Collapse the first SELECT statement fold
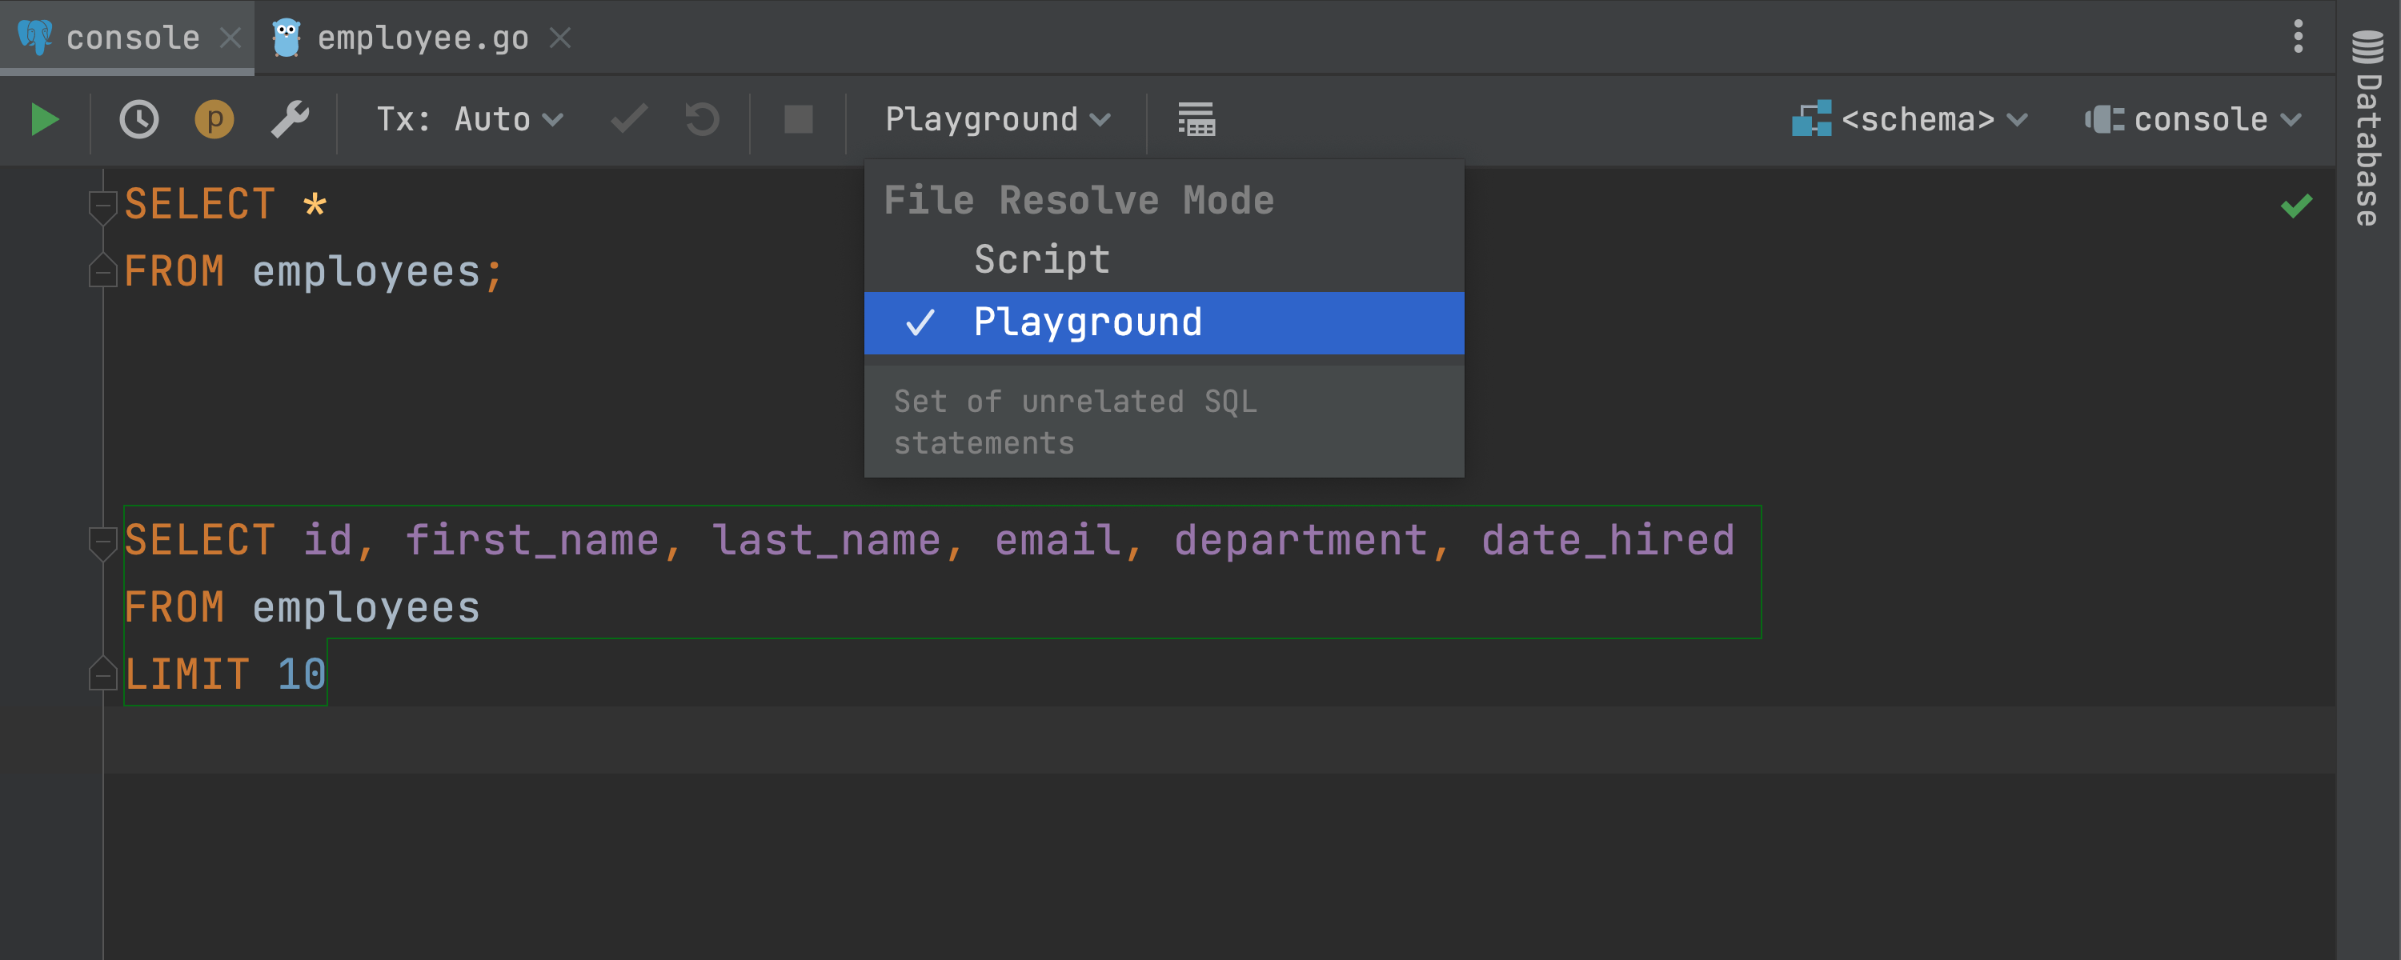 point(102,204)
